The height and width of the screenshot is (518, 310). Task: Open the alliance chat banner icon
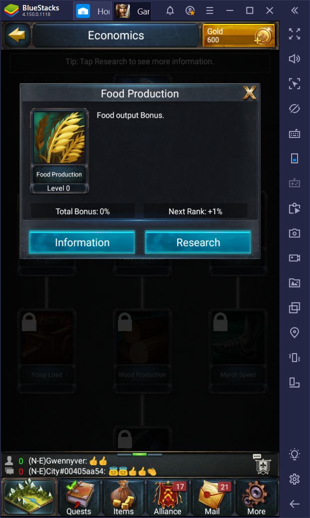pos(262,464)
